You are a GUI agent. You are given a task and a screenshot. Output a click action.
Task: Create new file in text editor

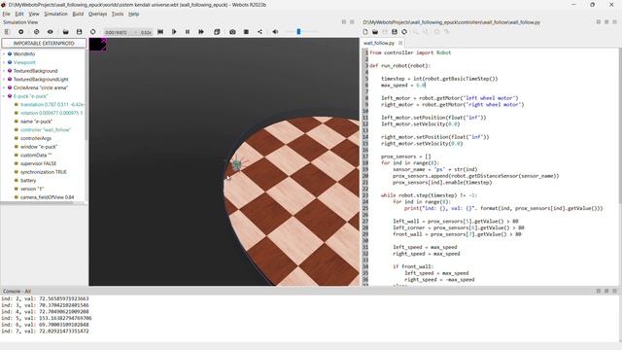(x=365, y=32)
